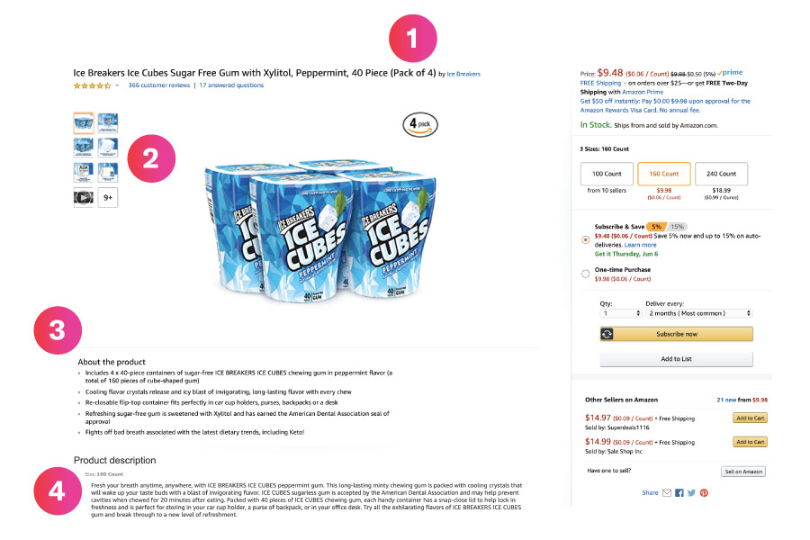The width and height of the screenshot is (810, 540).
Task: Click the star rating icons
Action: (x=92, y=85)
